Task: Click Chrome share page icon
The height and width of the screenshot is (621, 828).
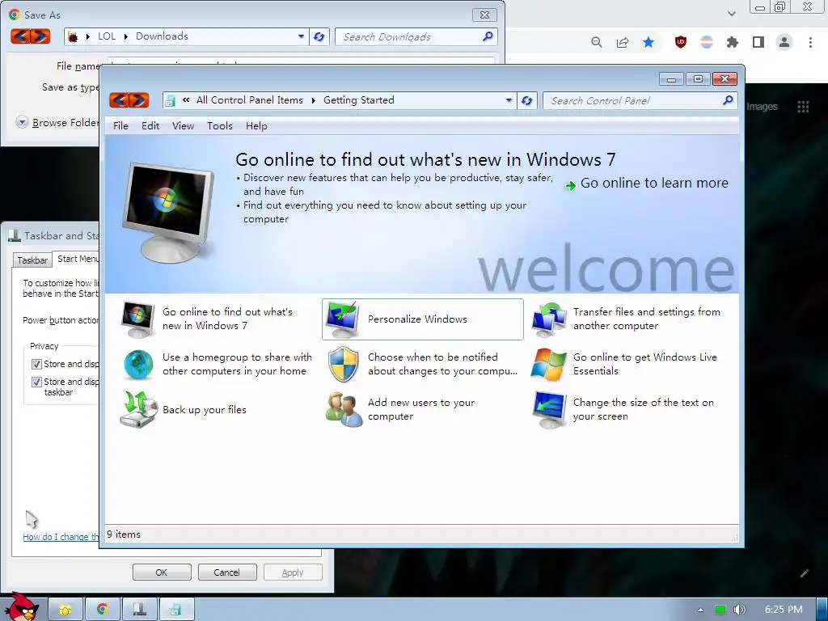Action: [x=623, y=42]
